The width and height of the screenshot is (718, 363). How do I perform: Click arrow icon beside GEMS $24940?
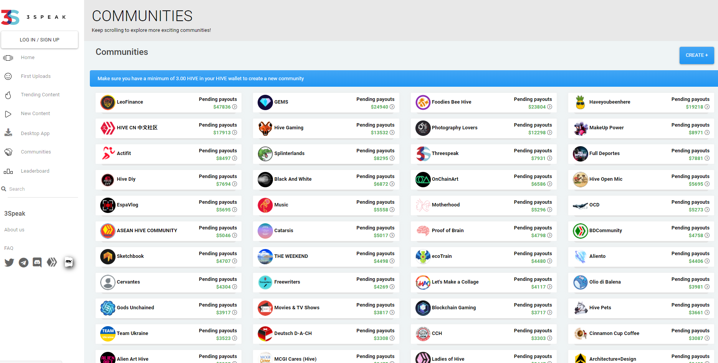(392, 107)
